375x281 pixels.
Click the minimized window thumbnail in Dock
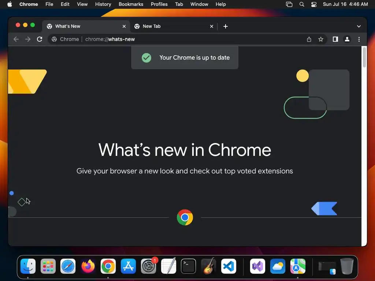327,267
